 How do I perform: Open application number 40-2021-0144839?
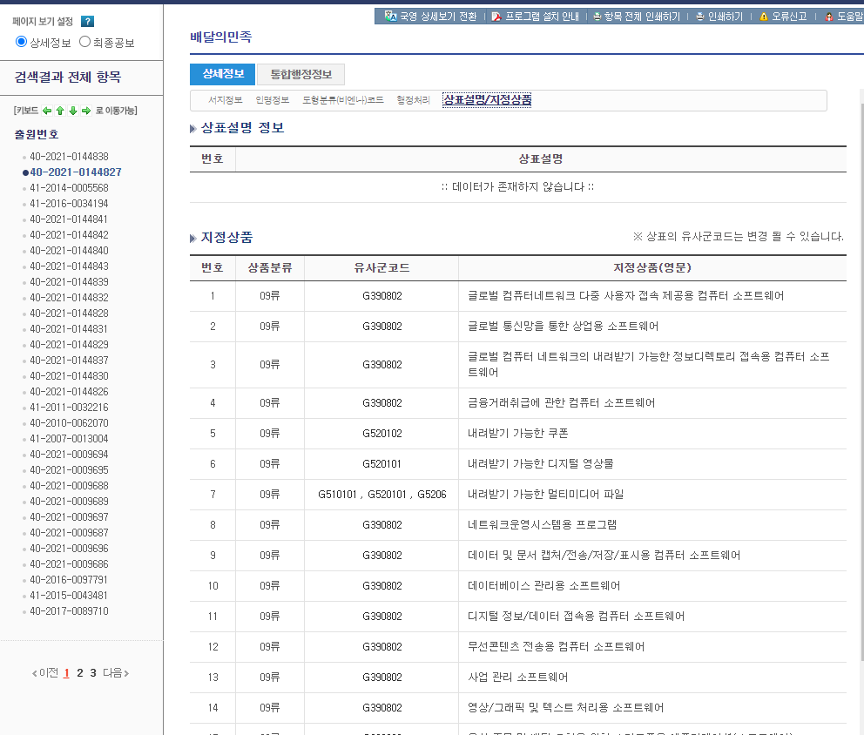point(69,282)
